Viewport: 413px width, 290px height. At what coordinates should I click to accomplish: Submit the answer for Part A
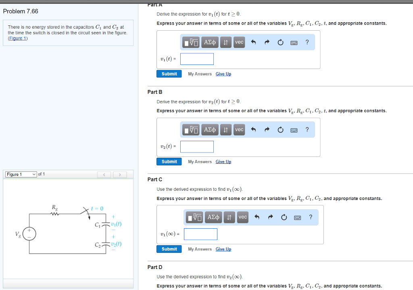pyautogui.click(x=169, y=74)
